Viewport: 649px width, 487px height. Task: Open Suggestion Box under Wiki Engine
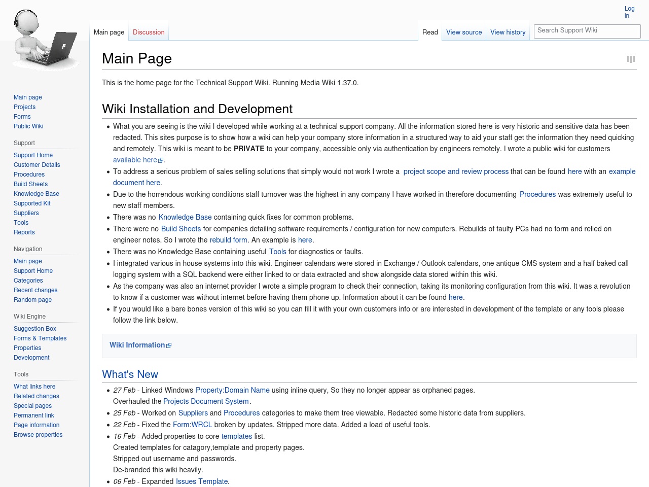point(35,329)
